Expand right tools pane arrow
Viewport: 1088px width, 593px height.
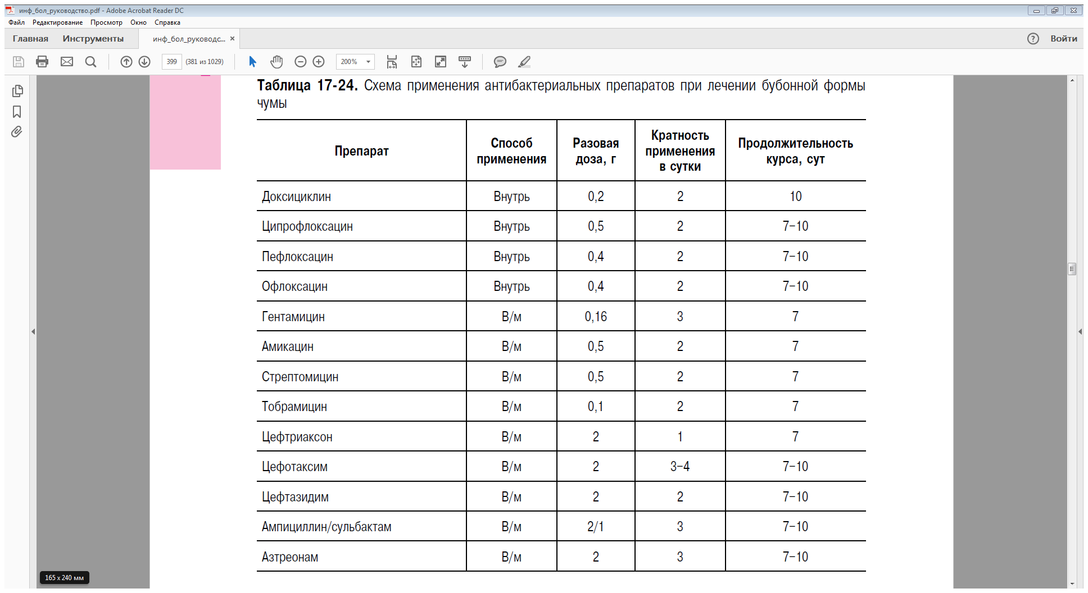1080,332
